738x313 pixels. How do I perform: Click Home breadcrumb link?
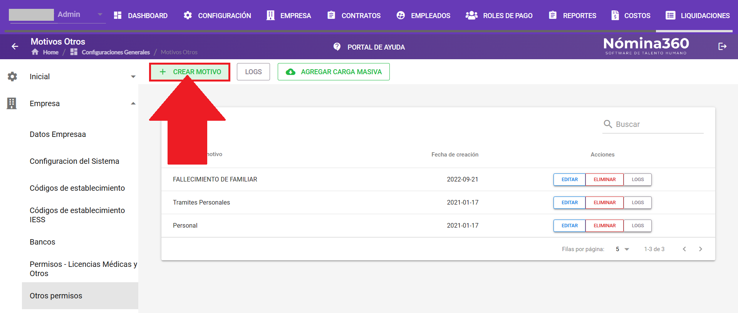tap(50, 52)
